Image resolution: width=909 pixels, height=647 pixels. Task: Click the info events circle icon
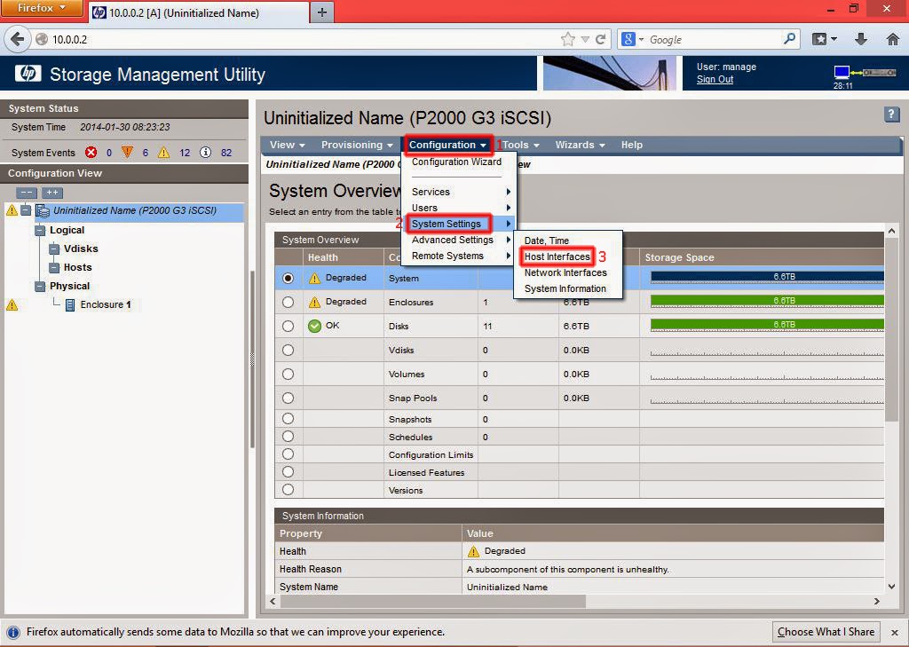206,152
